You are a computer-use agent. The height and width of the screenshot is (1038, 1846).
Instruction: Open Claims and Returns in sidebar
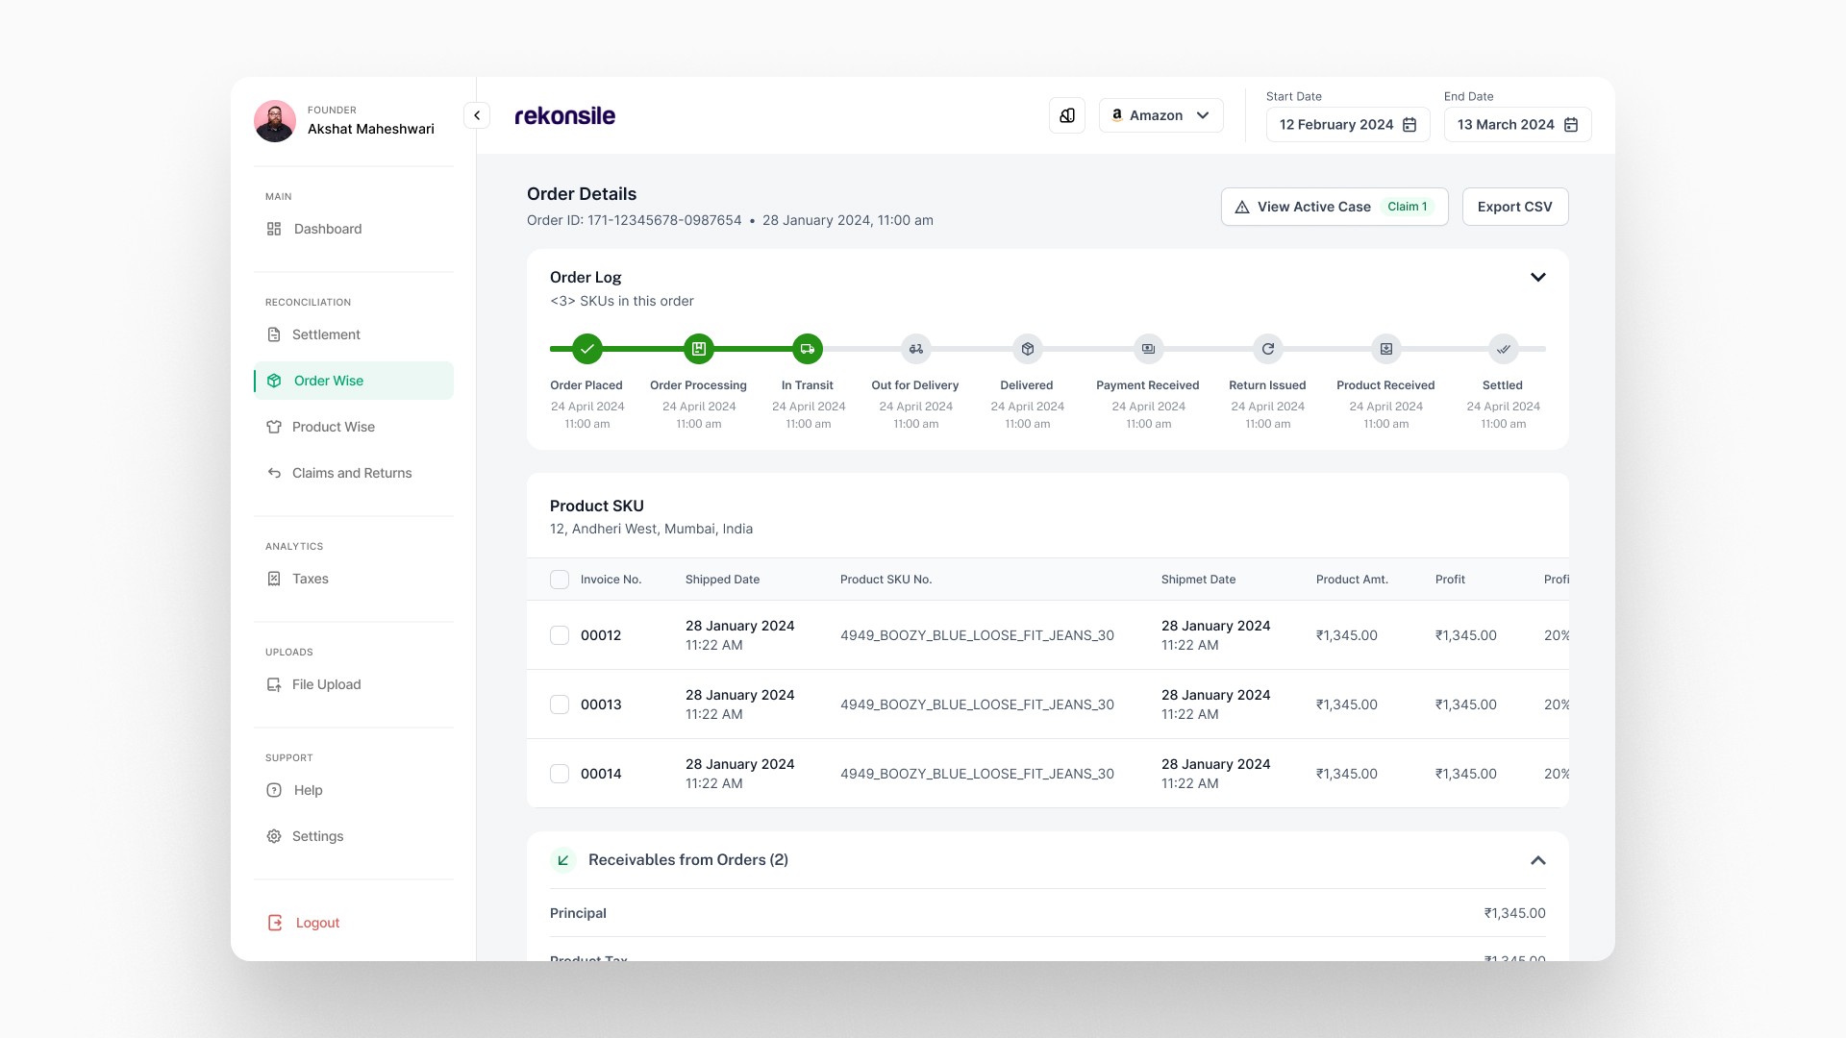[x=352, y=473]
